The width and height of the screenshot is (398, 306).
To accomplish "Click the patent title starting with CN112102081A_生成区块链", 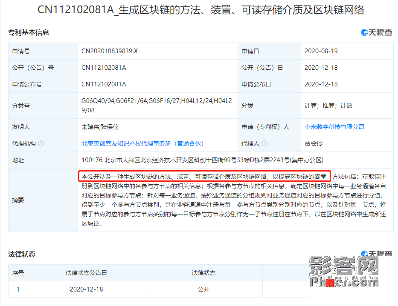I will [x=201, y=10].
